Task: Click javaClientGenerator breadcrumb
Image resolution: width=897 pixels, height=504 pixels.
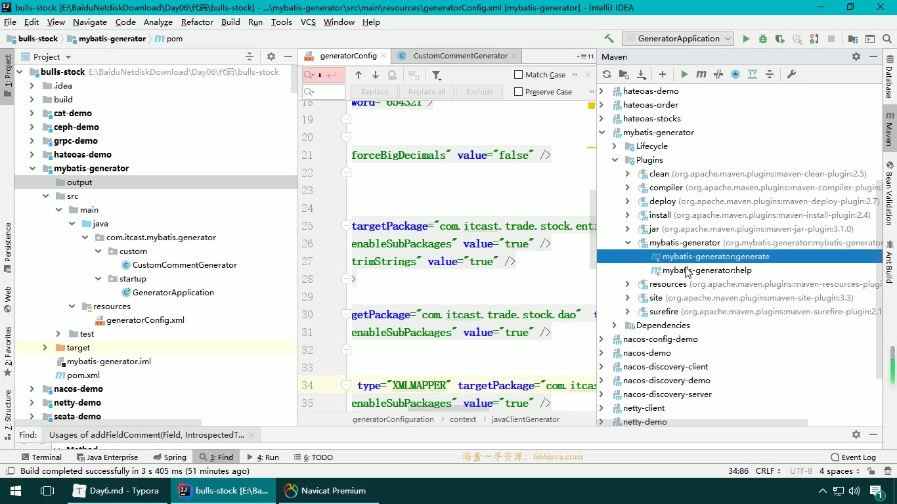Action: pyautogui.click(x=525, y=419)
